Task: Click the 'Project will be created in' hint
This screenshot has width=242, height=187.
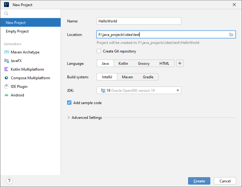Action: coord(148,43)
